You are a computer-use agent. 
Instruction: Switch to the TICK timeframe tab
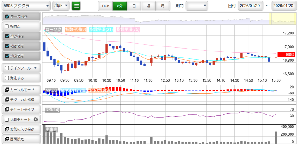tap(105, 6)
